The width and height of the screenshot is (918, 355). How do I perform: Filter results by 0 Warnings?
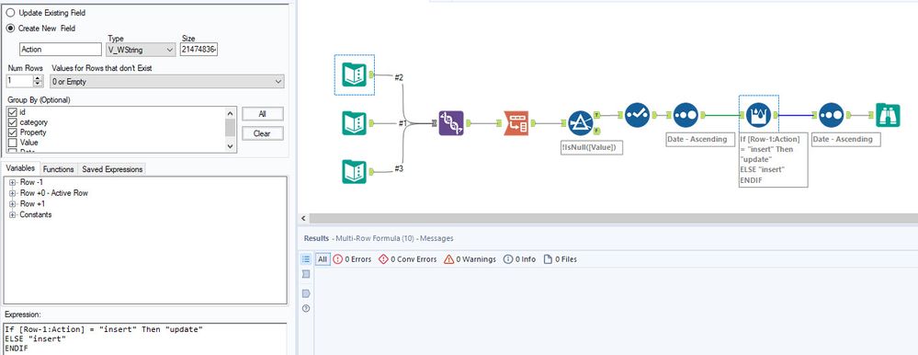(470, 259)
